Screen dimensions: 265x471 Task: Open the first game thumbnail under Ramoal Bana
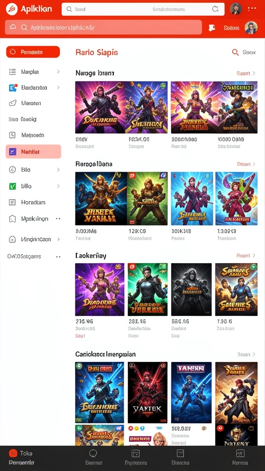point(101,199)
